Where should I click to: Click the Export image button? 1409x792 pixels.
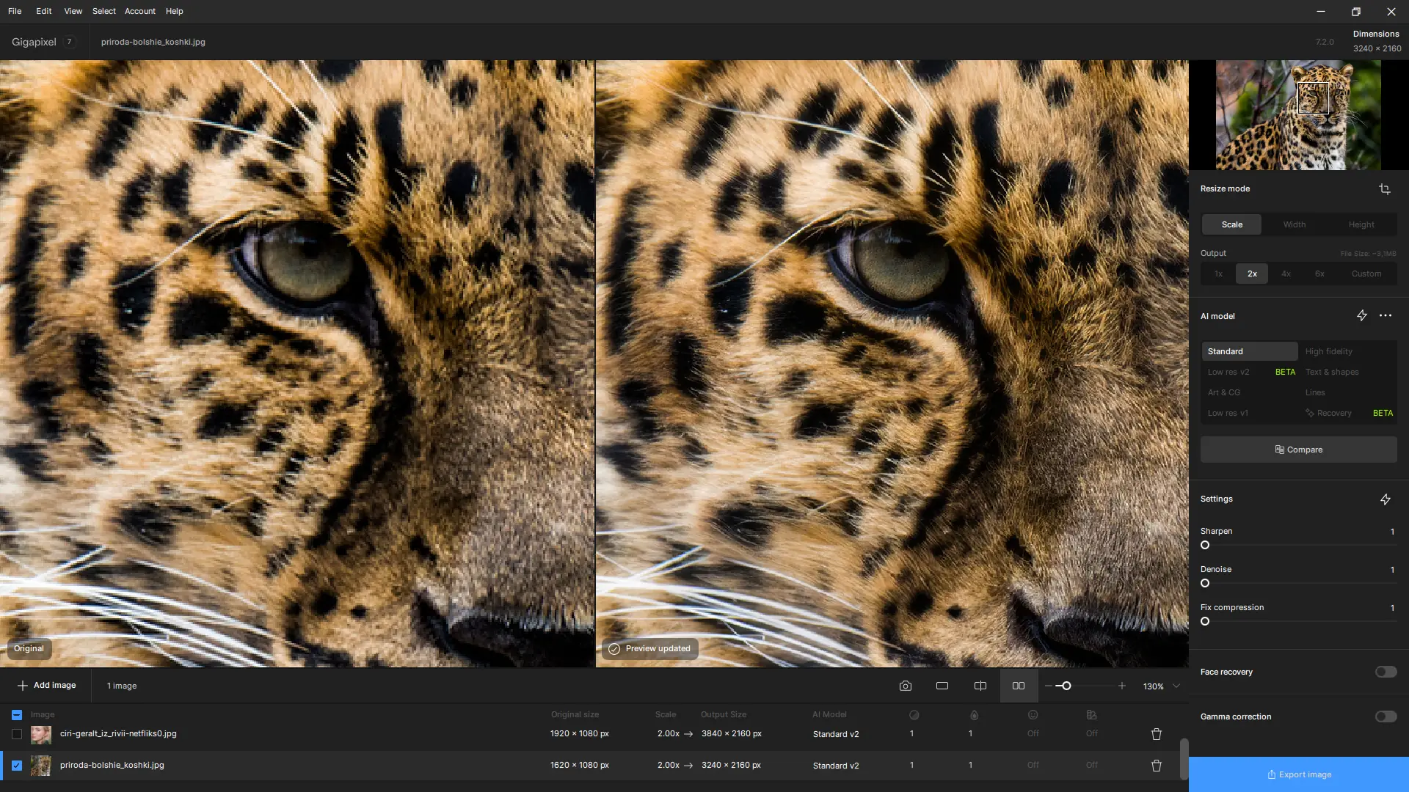coord(1298,774)
